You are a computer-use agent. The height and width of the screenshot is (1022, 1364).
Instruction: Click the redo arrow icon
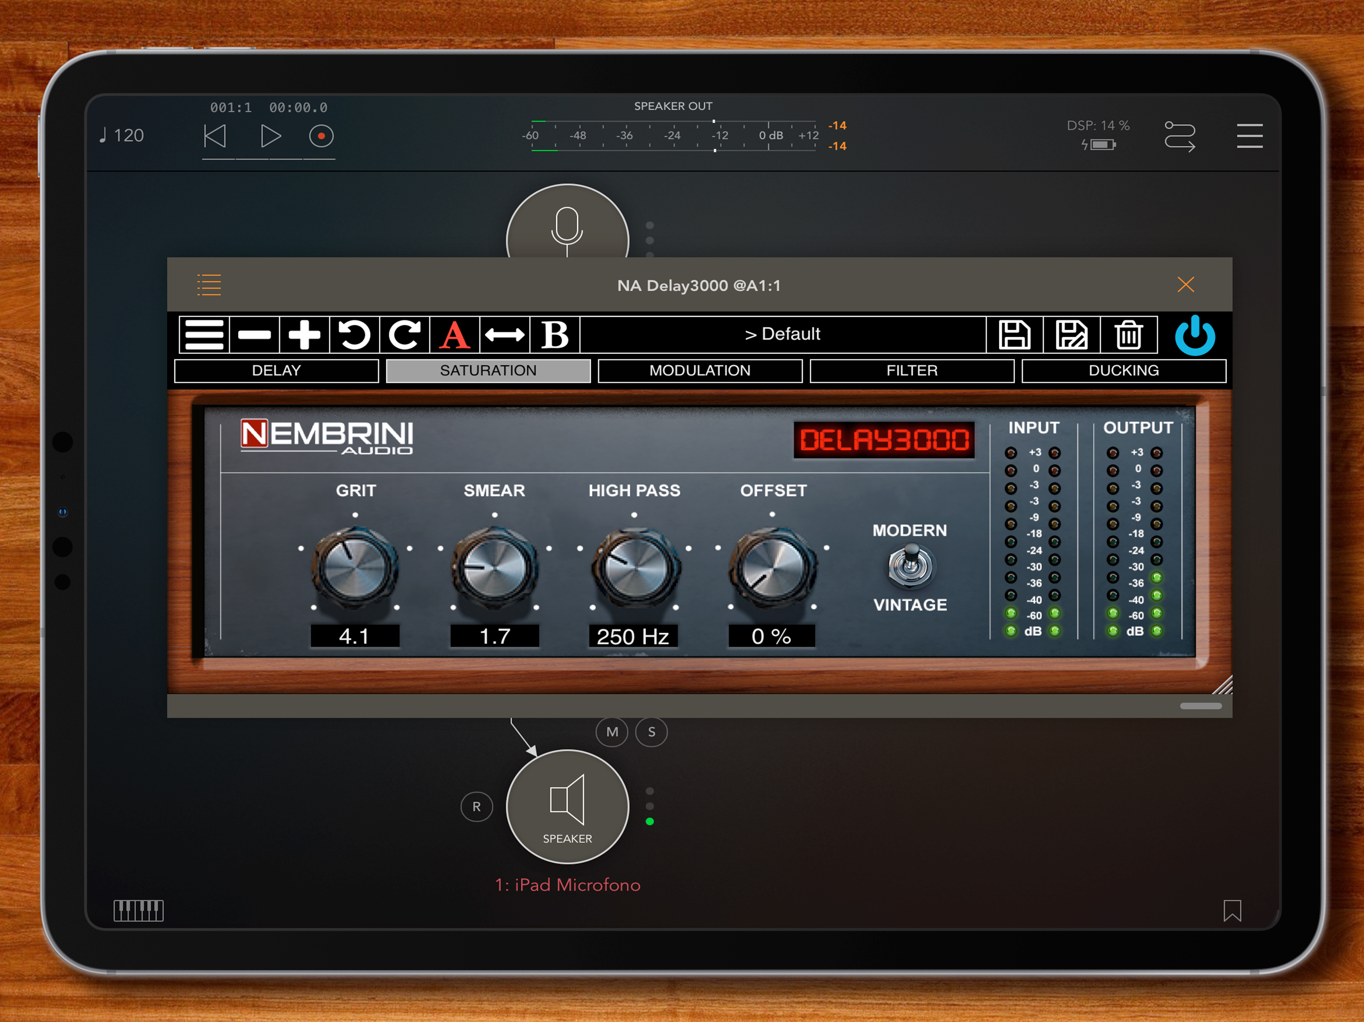point(404,335)
